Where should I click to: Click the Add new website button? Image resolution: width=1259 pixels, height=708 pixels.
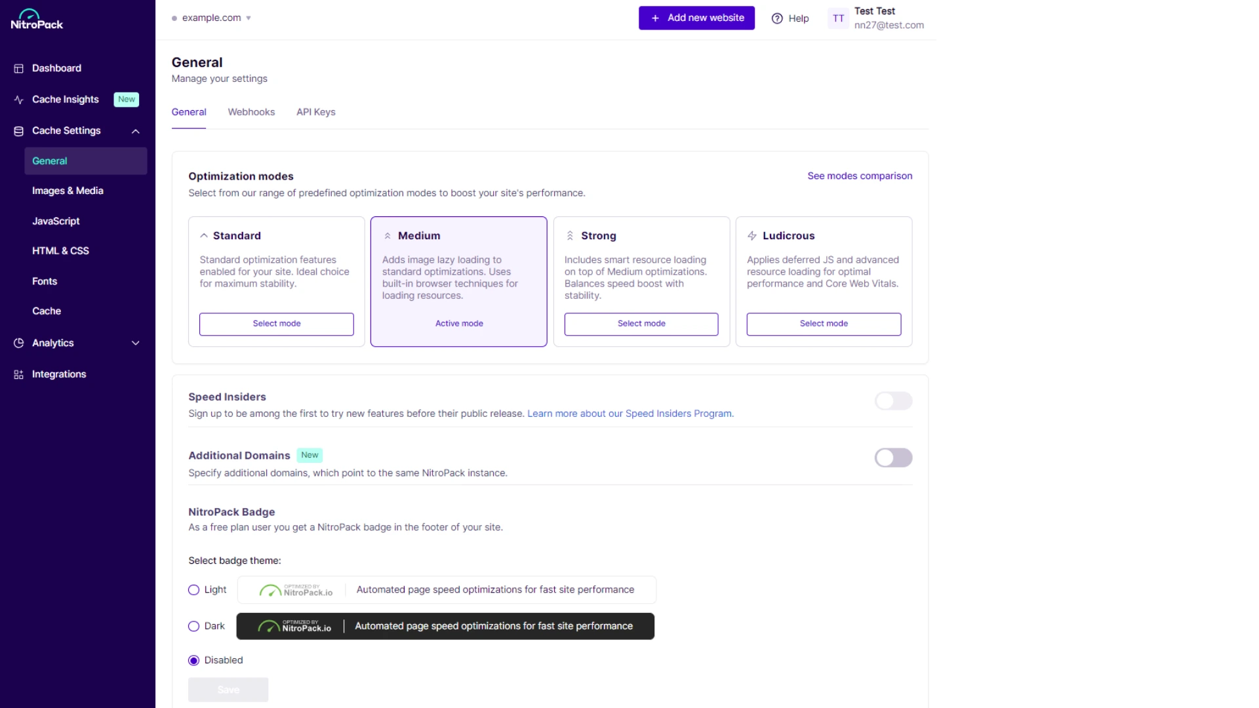(696, 18)
